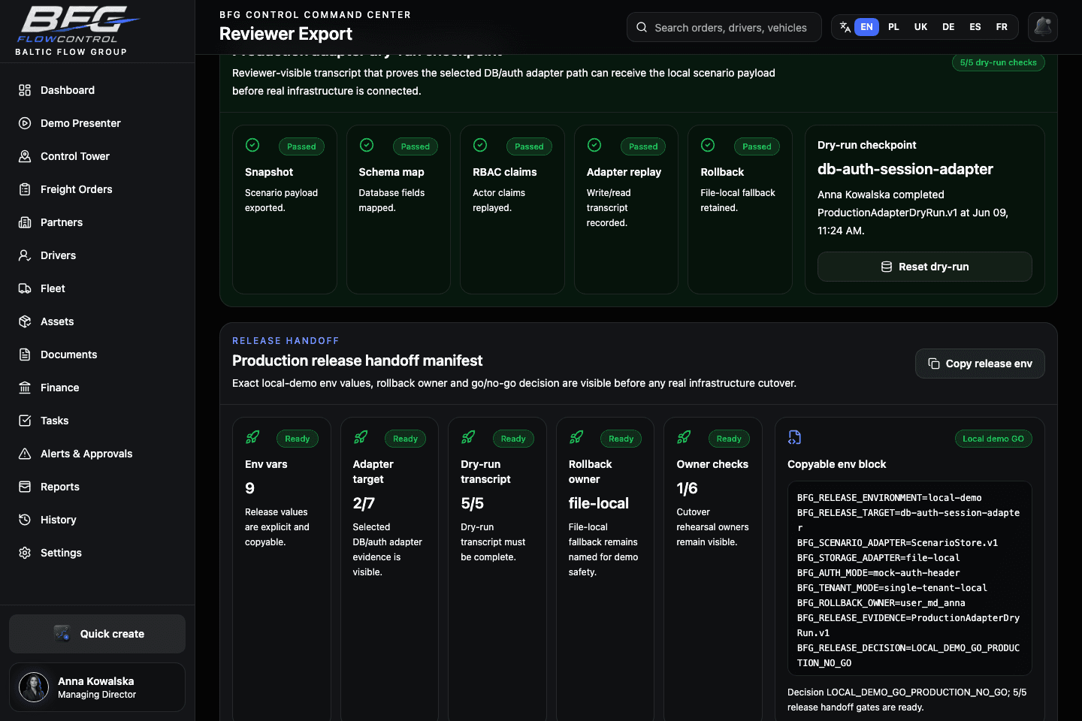The image size is (1082, 721).
Task: Click the Schema map checkmark icon
Action: pyautogui.click(x=367, y=145)
